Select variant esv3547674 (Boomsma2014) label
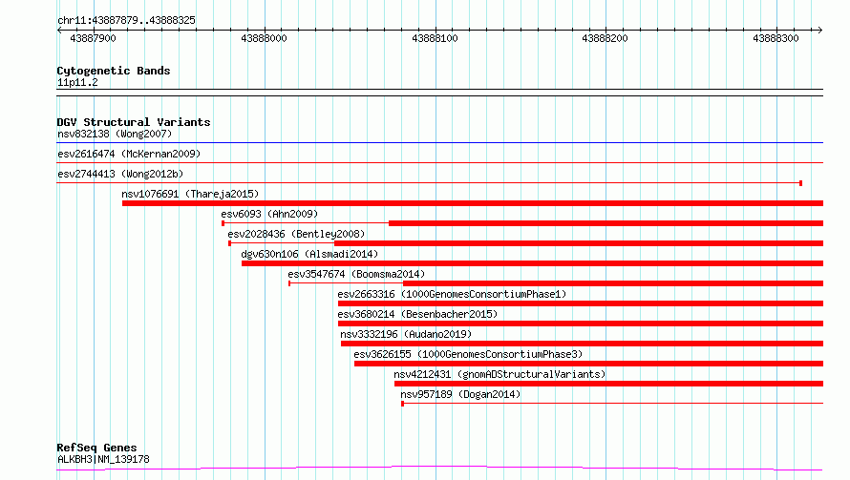This screenshot has width=850, height=480. click(x=356, y=274)
